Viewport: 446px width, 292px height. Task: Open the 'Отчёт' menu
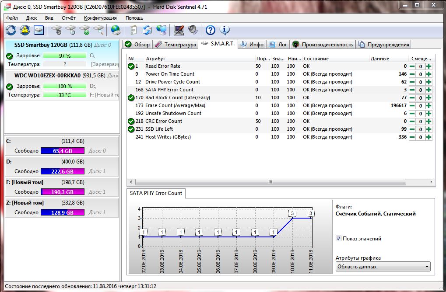tap(69, 18)
